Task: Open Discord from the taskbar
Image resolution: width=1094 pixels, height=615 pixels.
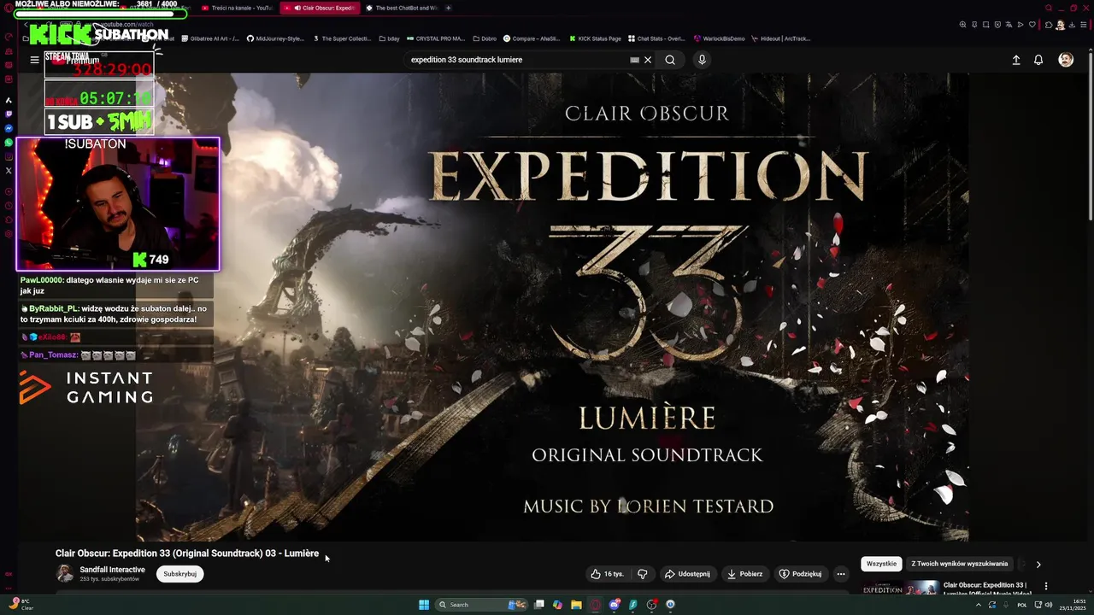Action: point(615,605)
